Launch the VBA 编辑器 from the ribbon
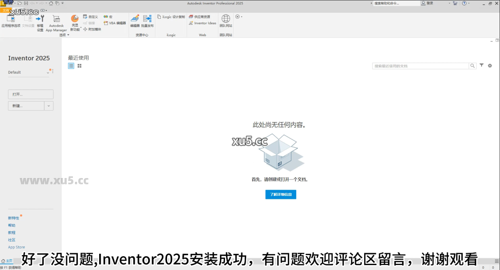This screenshot has height=270, width=500. pyautogui.click(x=116, y=23)
